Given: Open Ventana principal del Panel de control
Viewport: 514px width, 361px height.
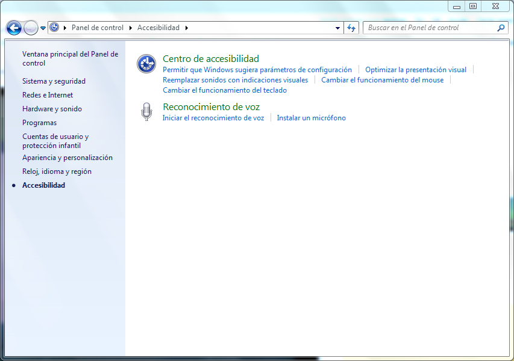Looking at the screenshot, I should point(70,58).
